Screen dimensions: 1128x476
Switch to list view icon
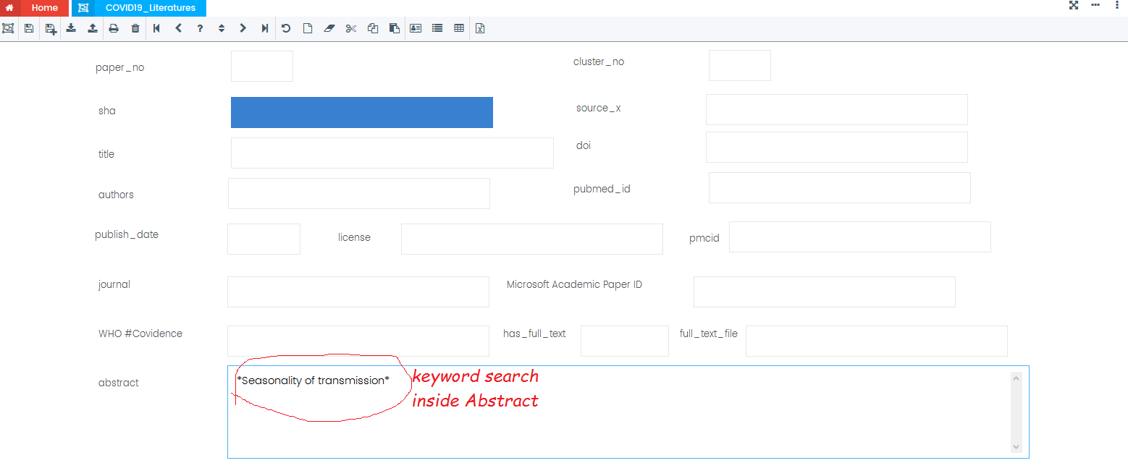pyautogui.click(x=437, y=28)
